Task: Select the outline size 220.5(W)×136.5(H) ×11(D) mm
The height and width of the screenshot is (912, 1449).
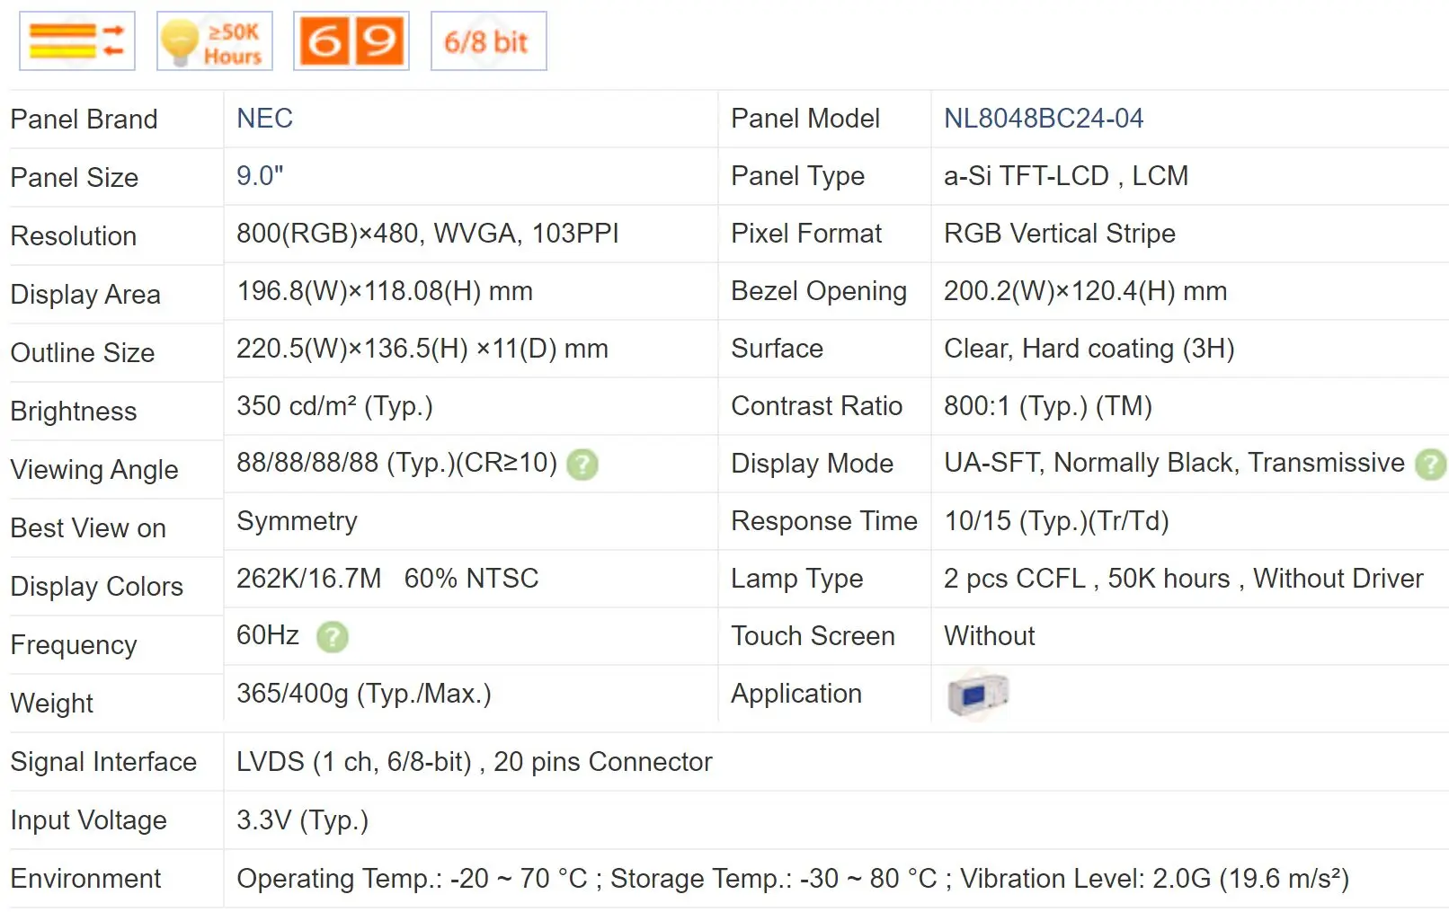Action: tap(422, 349)
